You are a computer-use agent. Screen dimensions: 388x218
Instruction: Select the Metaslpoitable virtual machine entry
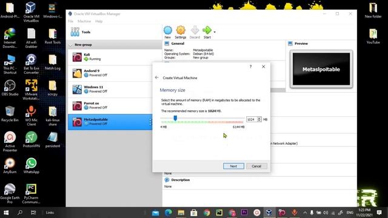pos(110,122)
